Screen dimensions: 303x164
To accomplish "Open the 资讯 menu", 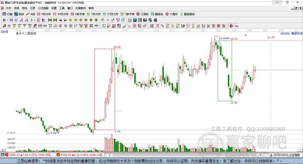I will point(24,8).
